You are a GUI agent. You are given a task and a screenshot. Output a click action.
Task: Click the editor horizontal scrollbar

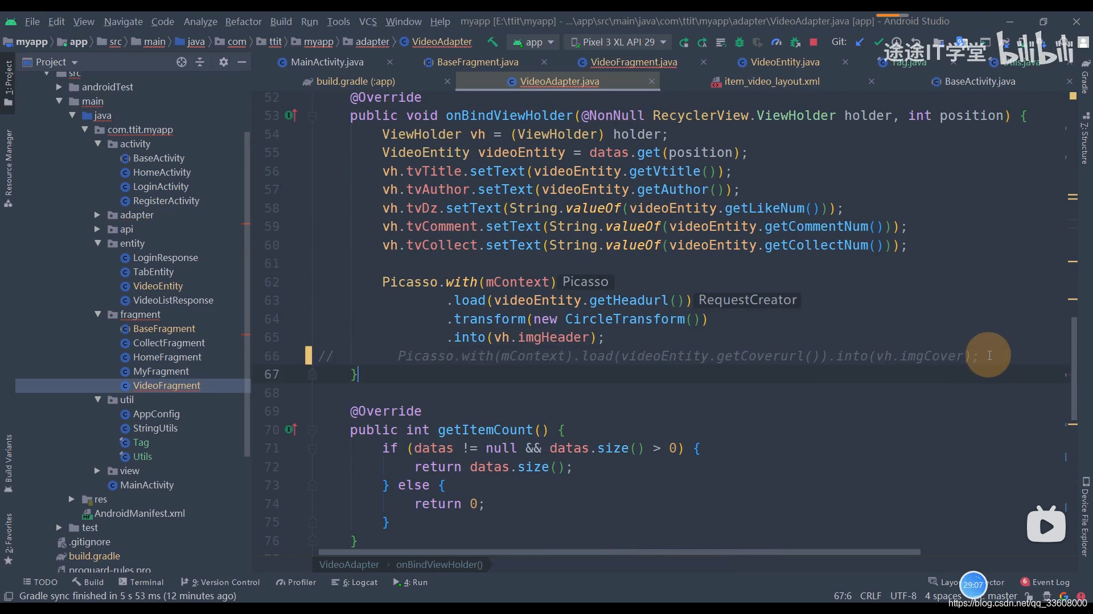pyautogui.click(x=619, y=552)
